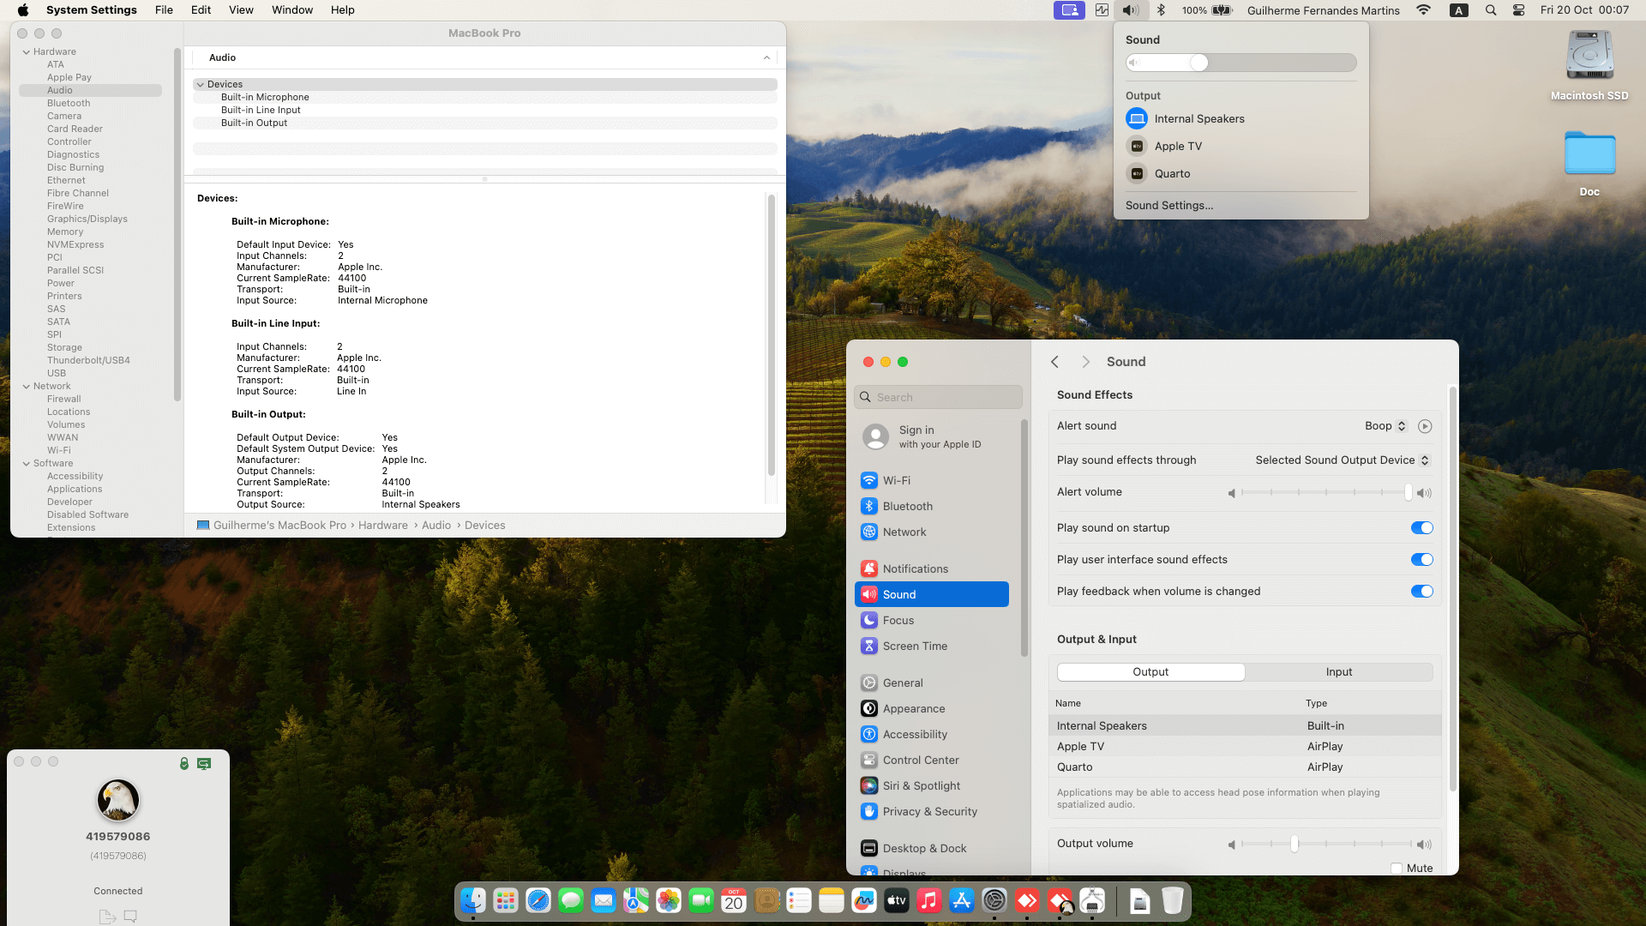The height and width of the screenshot is (926, 1646).
Task: Open the Alert sound Boop dropdown
Action: point(1385,426)
